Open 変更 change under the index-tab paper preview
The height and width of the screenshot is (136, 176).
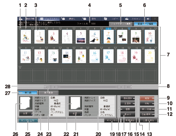click(26, 114)
